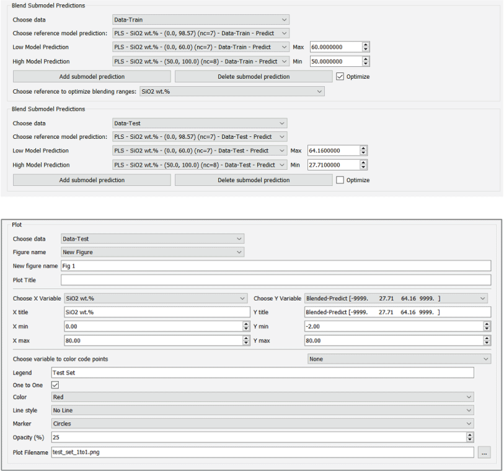
Task: Click the Y max spinner arrows
Action: tap(487, 340)
